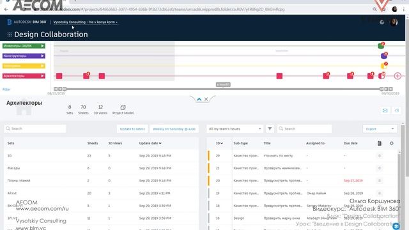Open the 12 3D views counter
The width and height of the screenshot is (409, 230).
tap(100, 109)
